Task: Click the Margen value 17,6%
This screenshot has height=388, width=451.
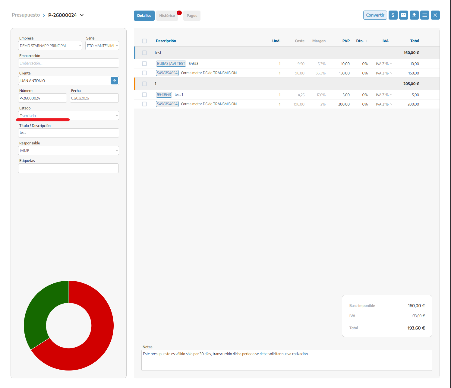Action: click(321, 95)
